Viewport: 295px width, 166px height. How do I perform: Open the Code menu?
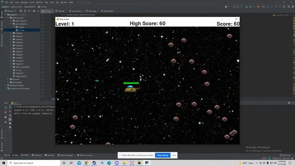pos(32,2)
